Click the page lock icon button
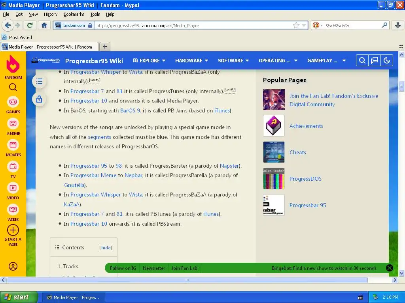The width and height of the screenshot is (405, 303). coord(39,99)
